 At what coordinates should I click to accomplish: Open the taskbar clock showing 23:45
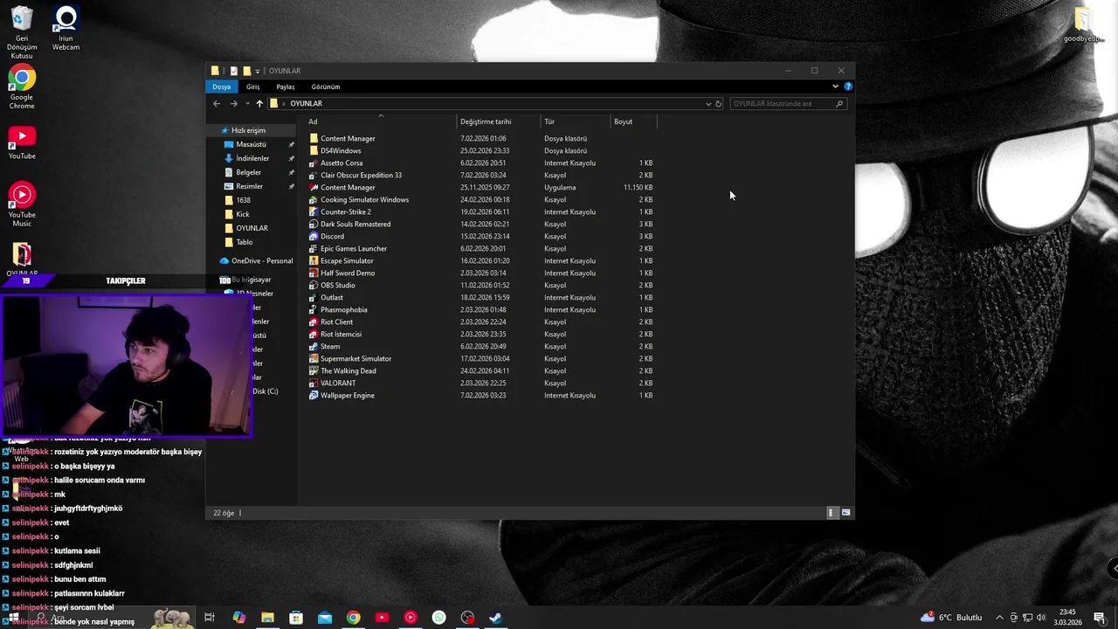coord(1067,618)
